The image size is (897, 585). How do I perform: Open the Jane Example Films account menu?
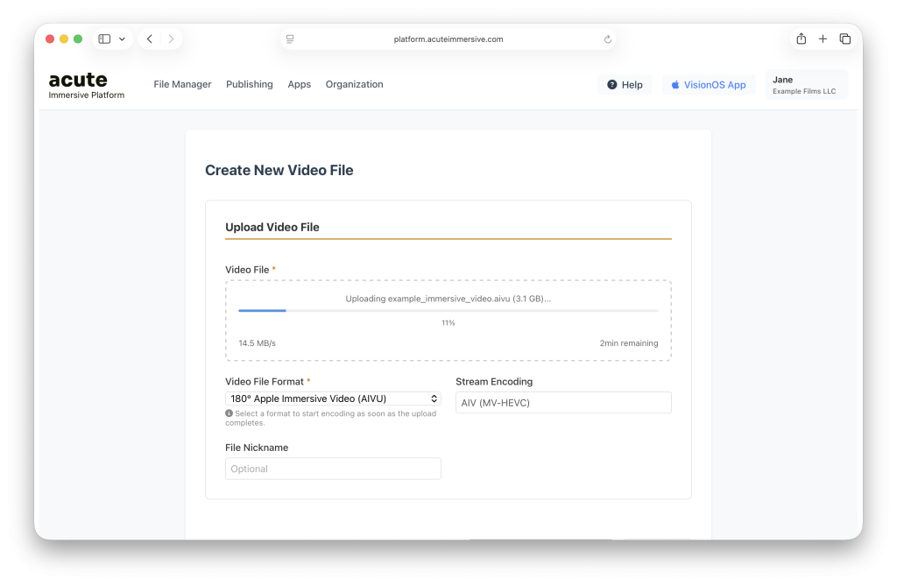806,85
